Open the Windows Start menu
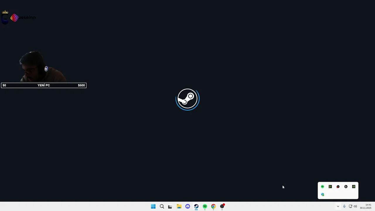The height and width of the screenshot is (211, 375). (153, 206)
